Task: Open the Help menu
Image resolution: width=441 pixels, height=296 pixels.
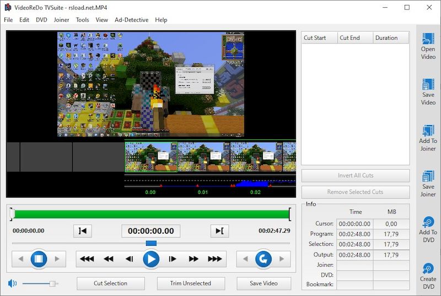Action: coord(161,20)
